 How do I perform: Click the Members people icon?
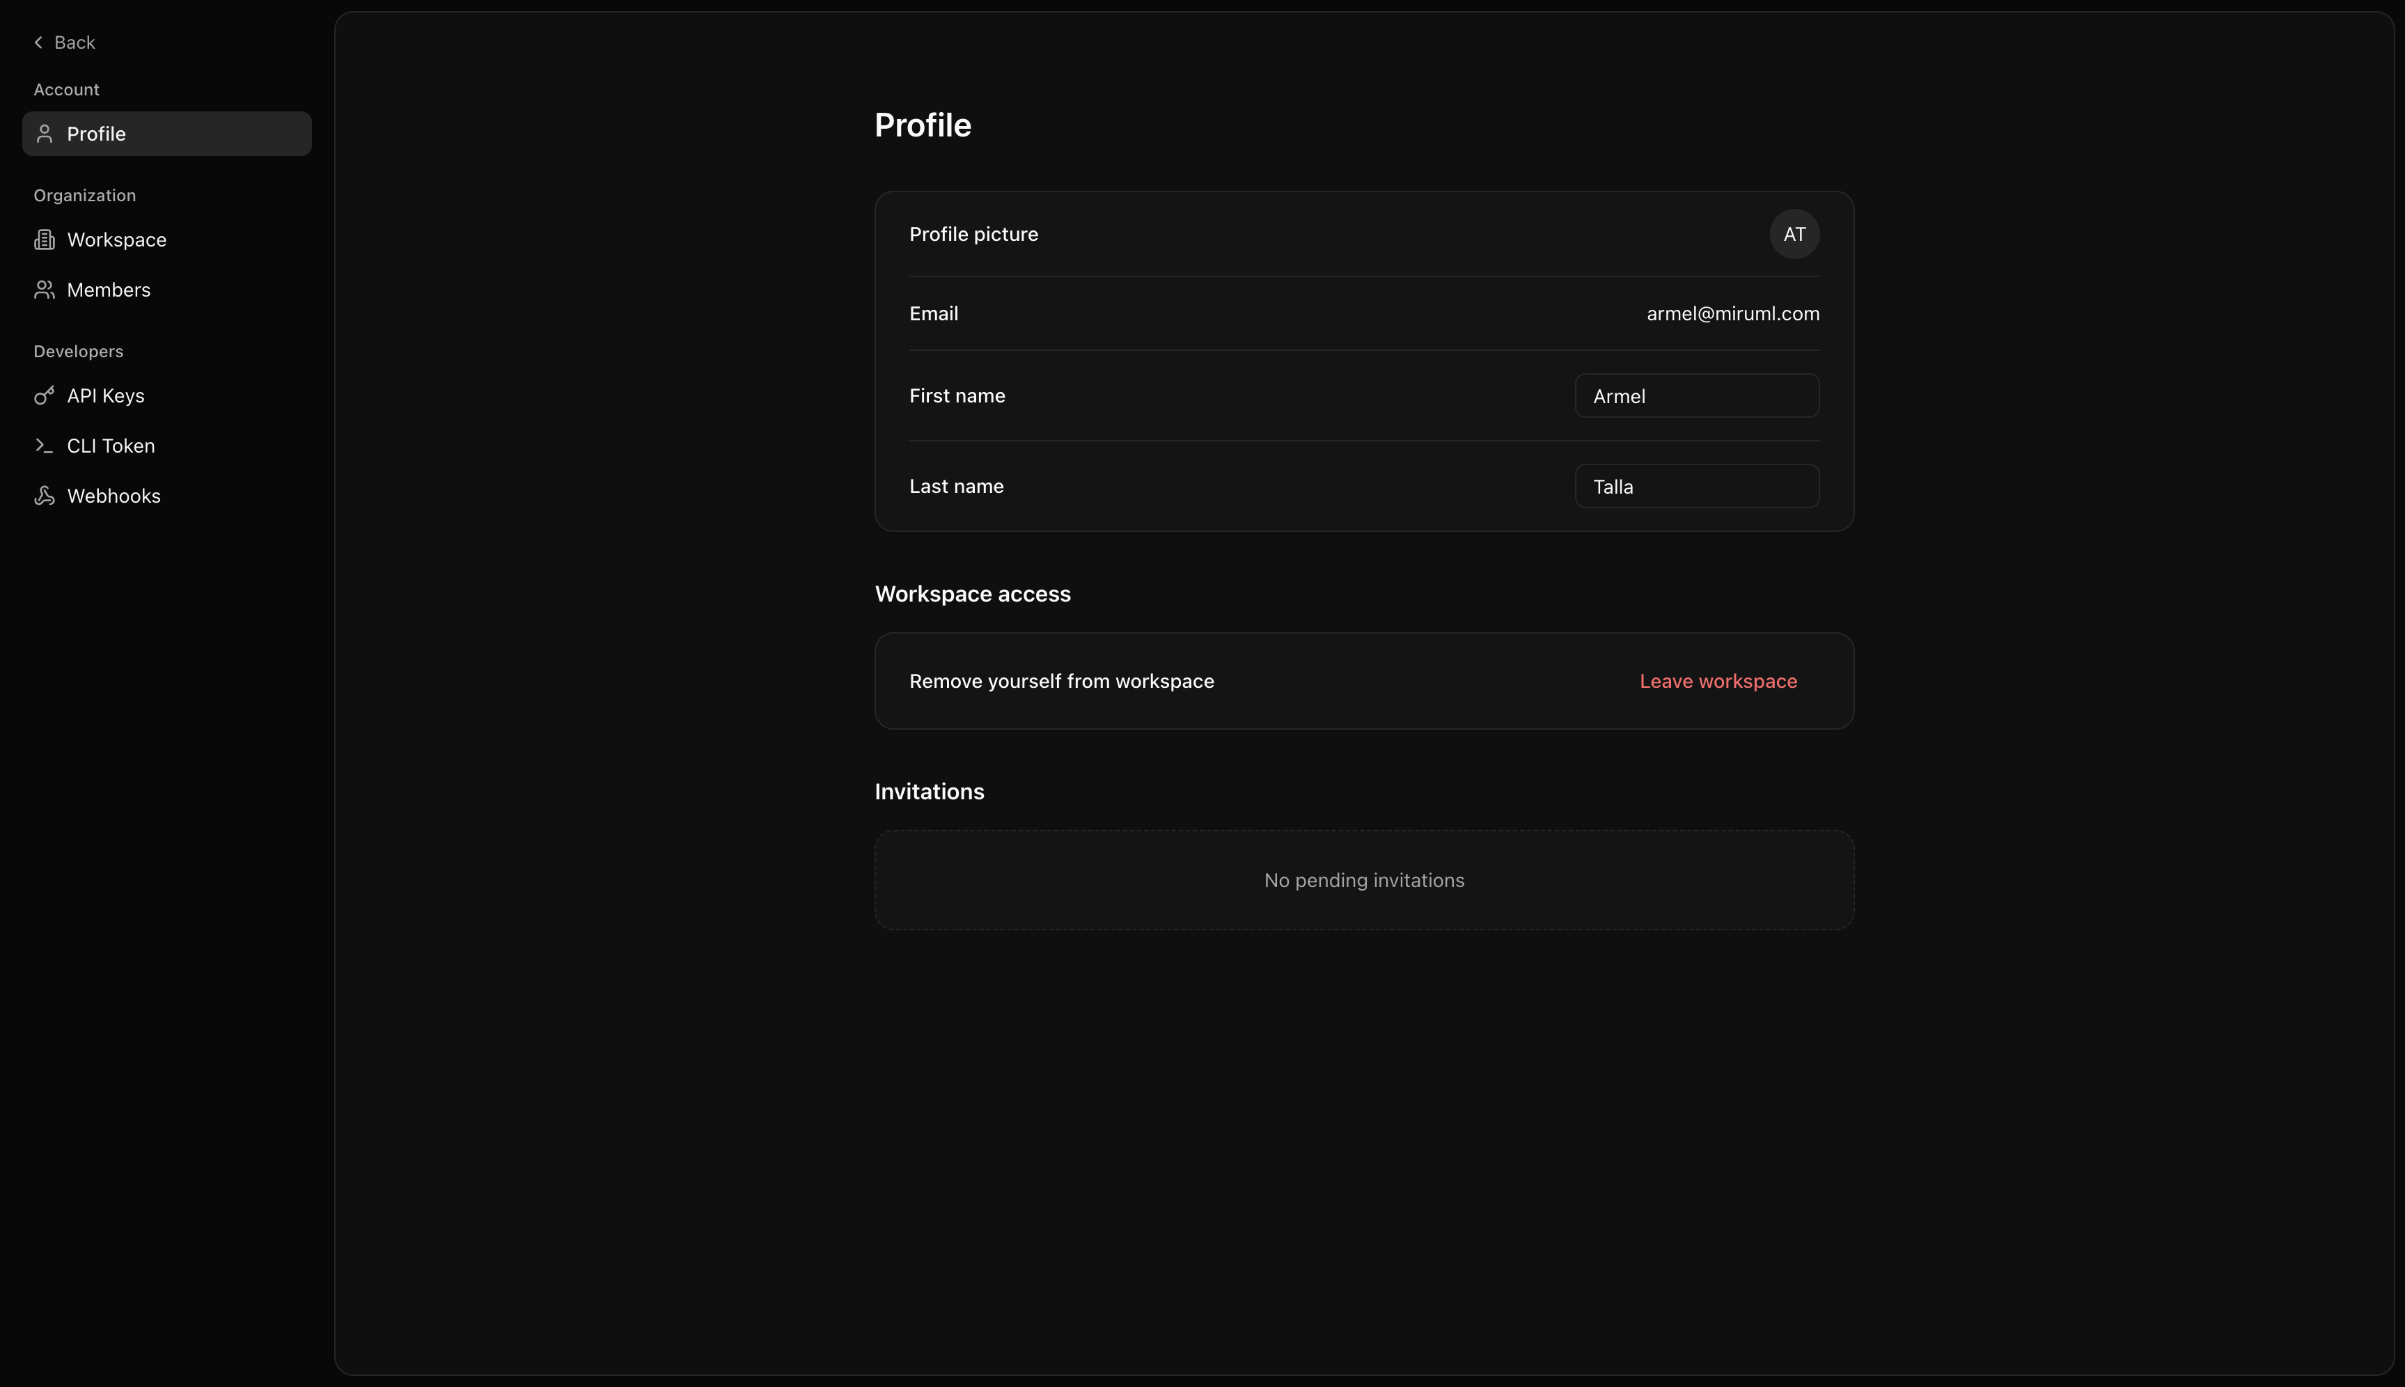coord(44,290)
